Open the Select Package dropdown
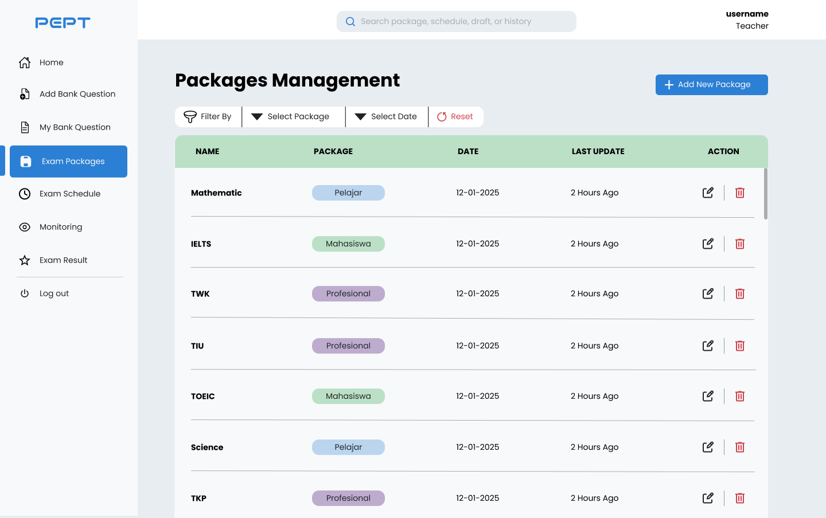 (294, 117)
